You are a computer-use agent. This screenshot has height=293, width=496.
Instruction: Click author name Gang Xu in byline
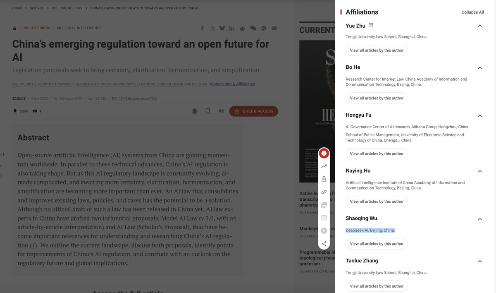point(148,84)
